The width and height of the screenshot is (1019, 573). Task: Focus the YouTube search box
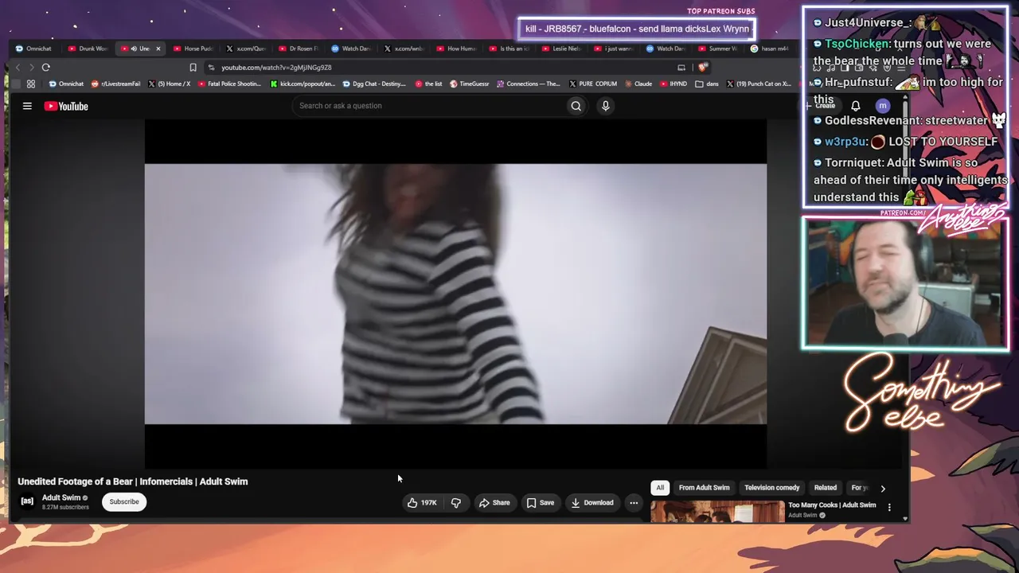[428, 106]
